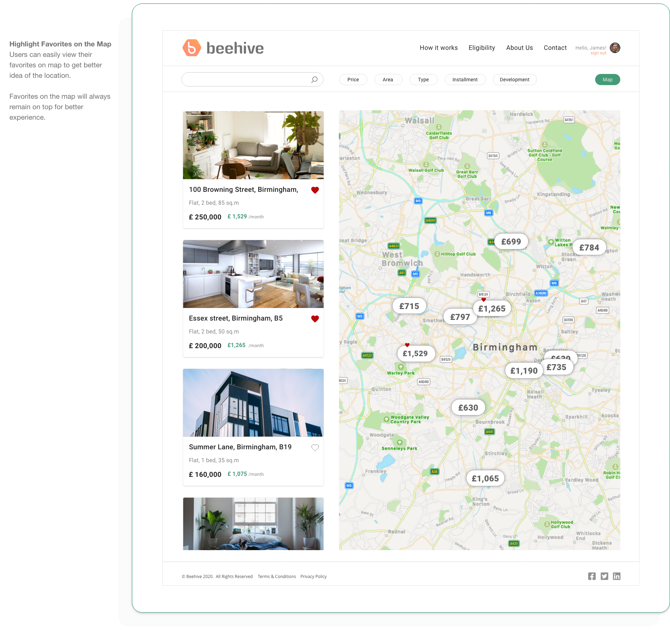Click the Summer Lane property photo
Screen dimensions: 670x630
coord(253,403)
